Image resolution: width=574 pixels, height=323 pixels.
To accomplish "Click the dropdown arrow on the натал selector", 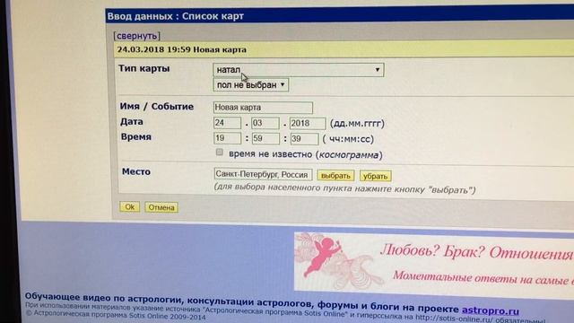I will pyautogui.click(x=377, y=70).
